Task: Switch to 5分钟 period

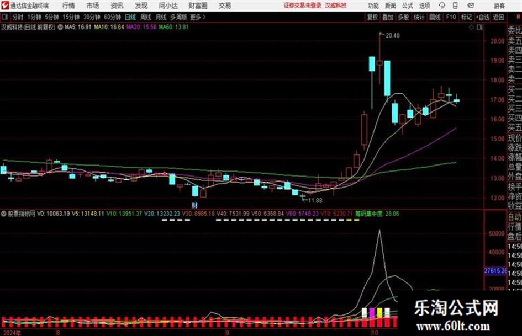Action: (51, 17)
